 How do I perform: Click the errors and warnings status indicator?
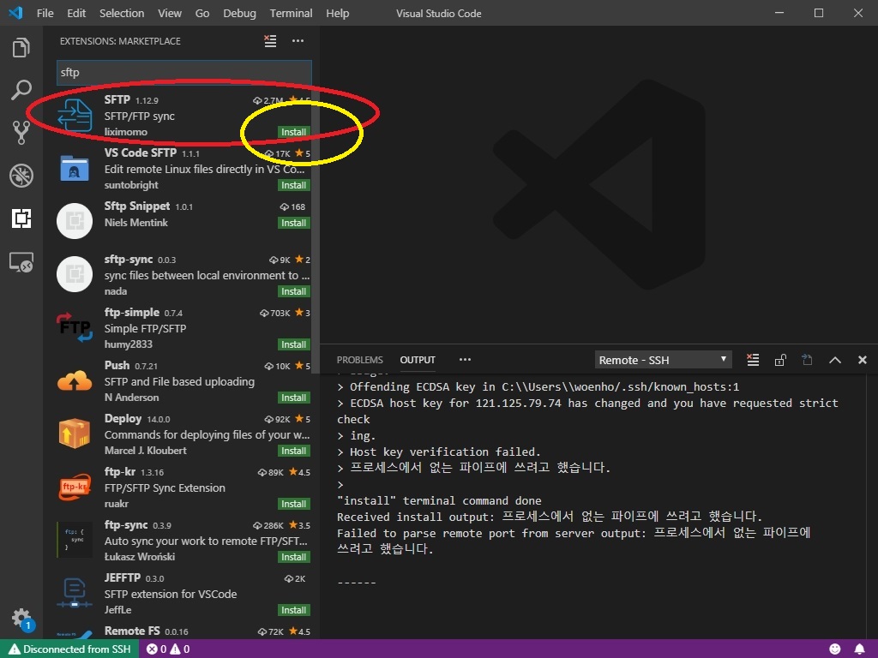pyautogui.click(x=168, y=649)
